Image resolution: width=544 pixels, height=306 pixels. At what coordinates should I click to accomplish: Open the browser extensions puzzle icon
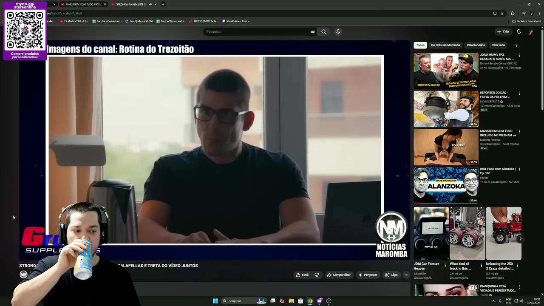(x=513, y=13)
